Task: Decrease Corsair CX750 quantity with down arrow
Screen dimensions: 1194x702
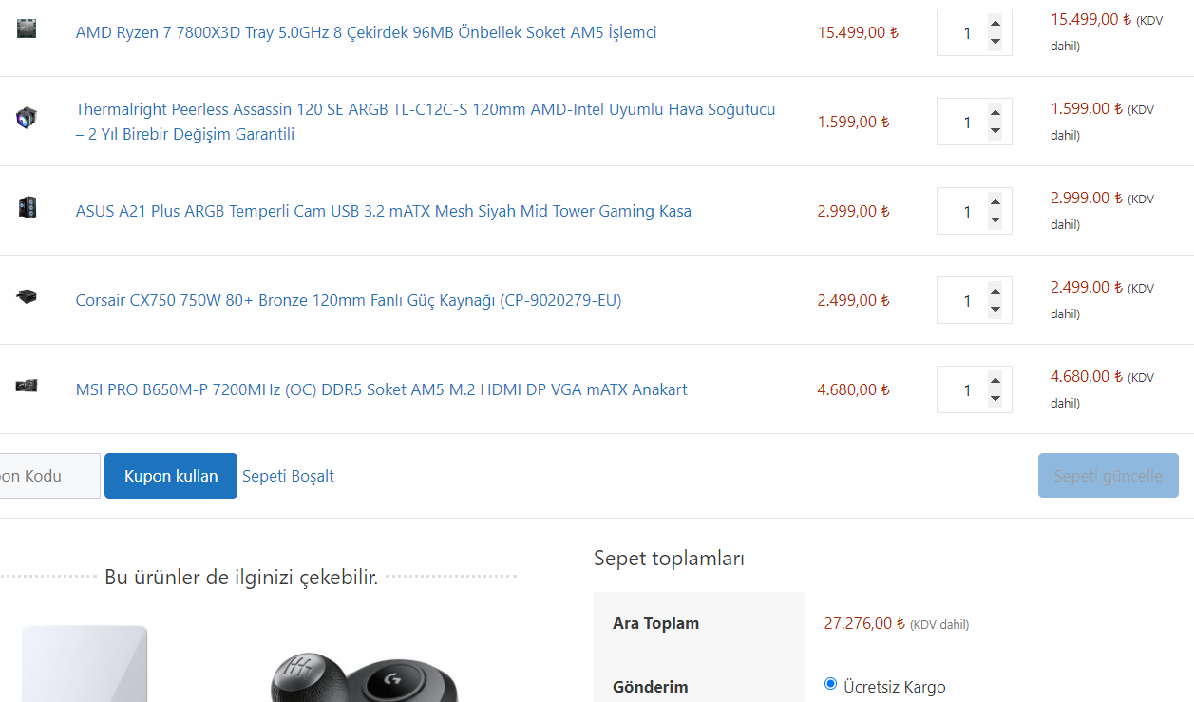Action: (x=995, y=310)
